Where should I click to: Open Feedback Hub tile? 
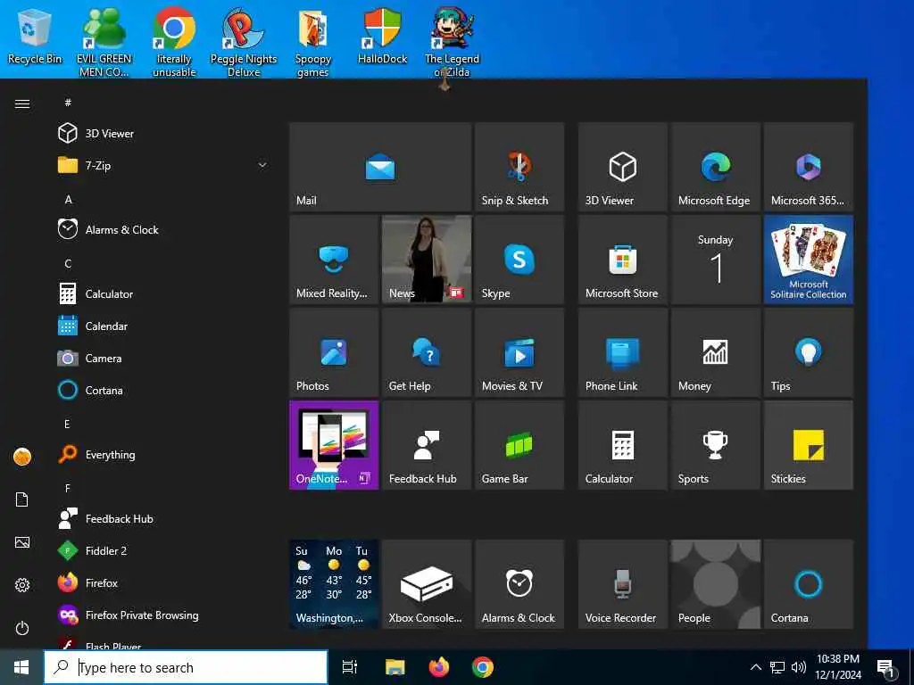[427, 445]
